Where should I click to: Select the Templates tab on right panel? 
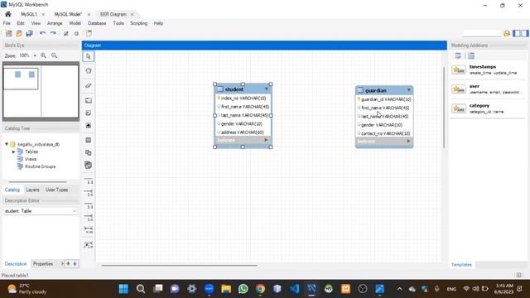(x=461, y=265)
